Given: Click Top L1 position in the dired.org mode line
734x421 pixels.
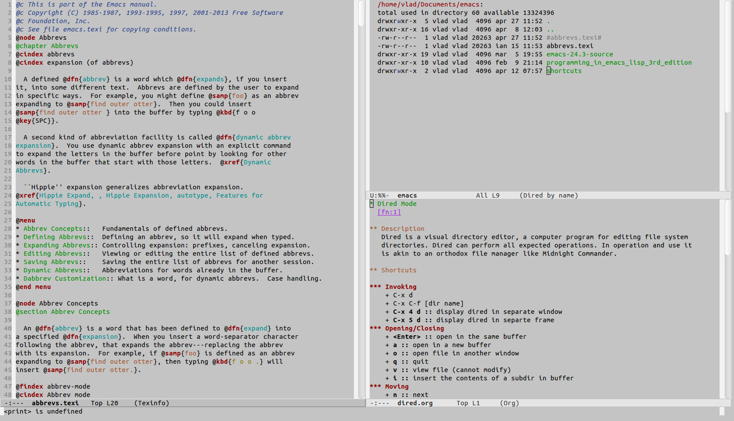Looking at the screenshot, I should pyautogui.click(x=468, y=403).
